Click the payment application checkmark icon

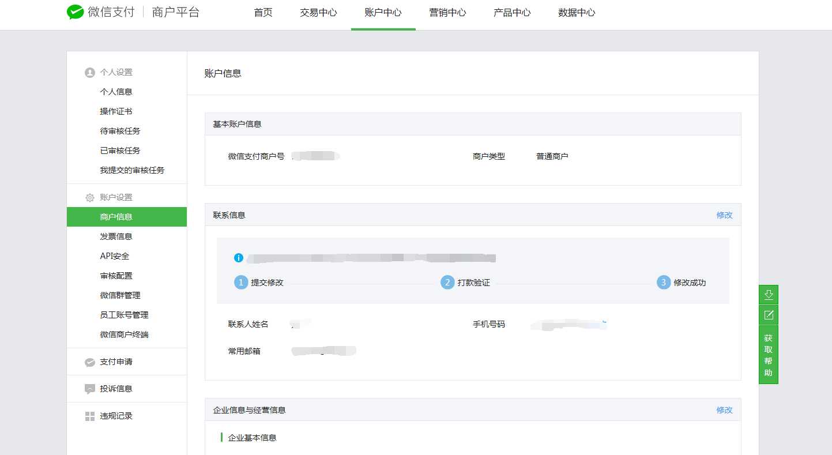coord(89,362)
